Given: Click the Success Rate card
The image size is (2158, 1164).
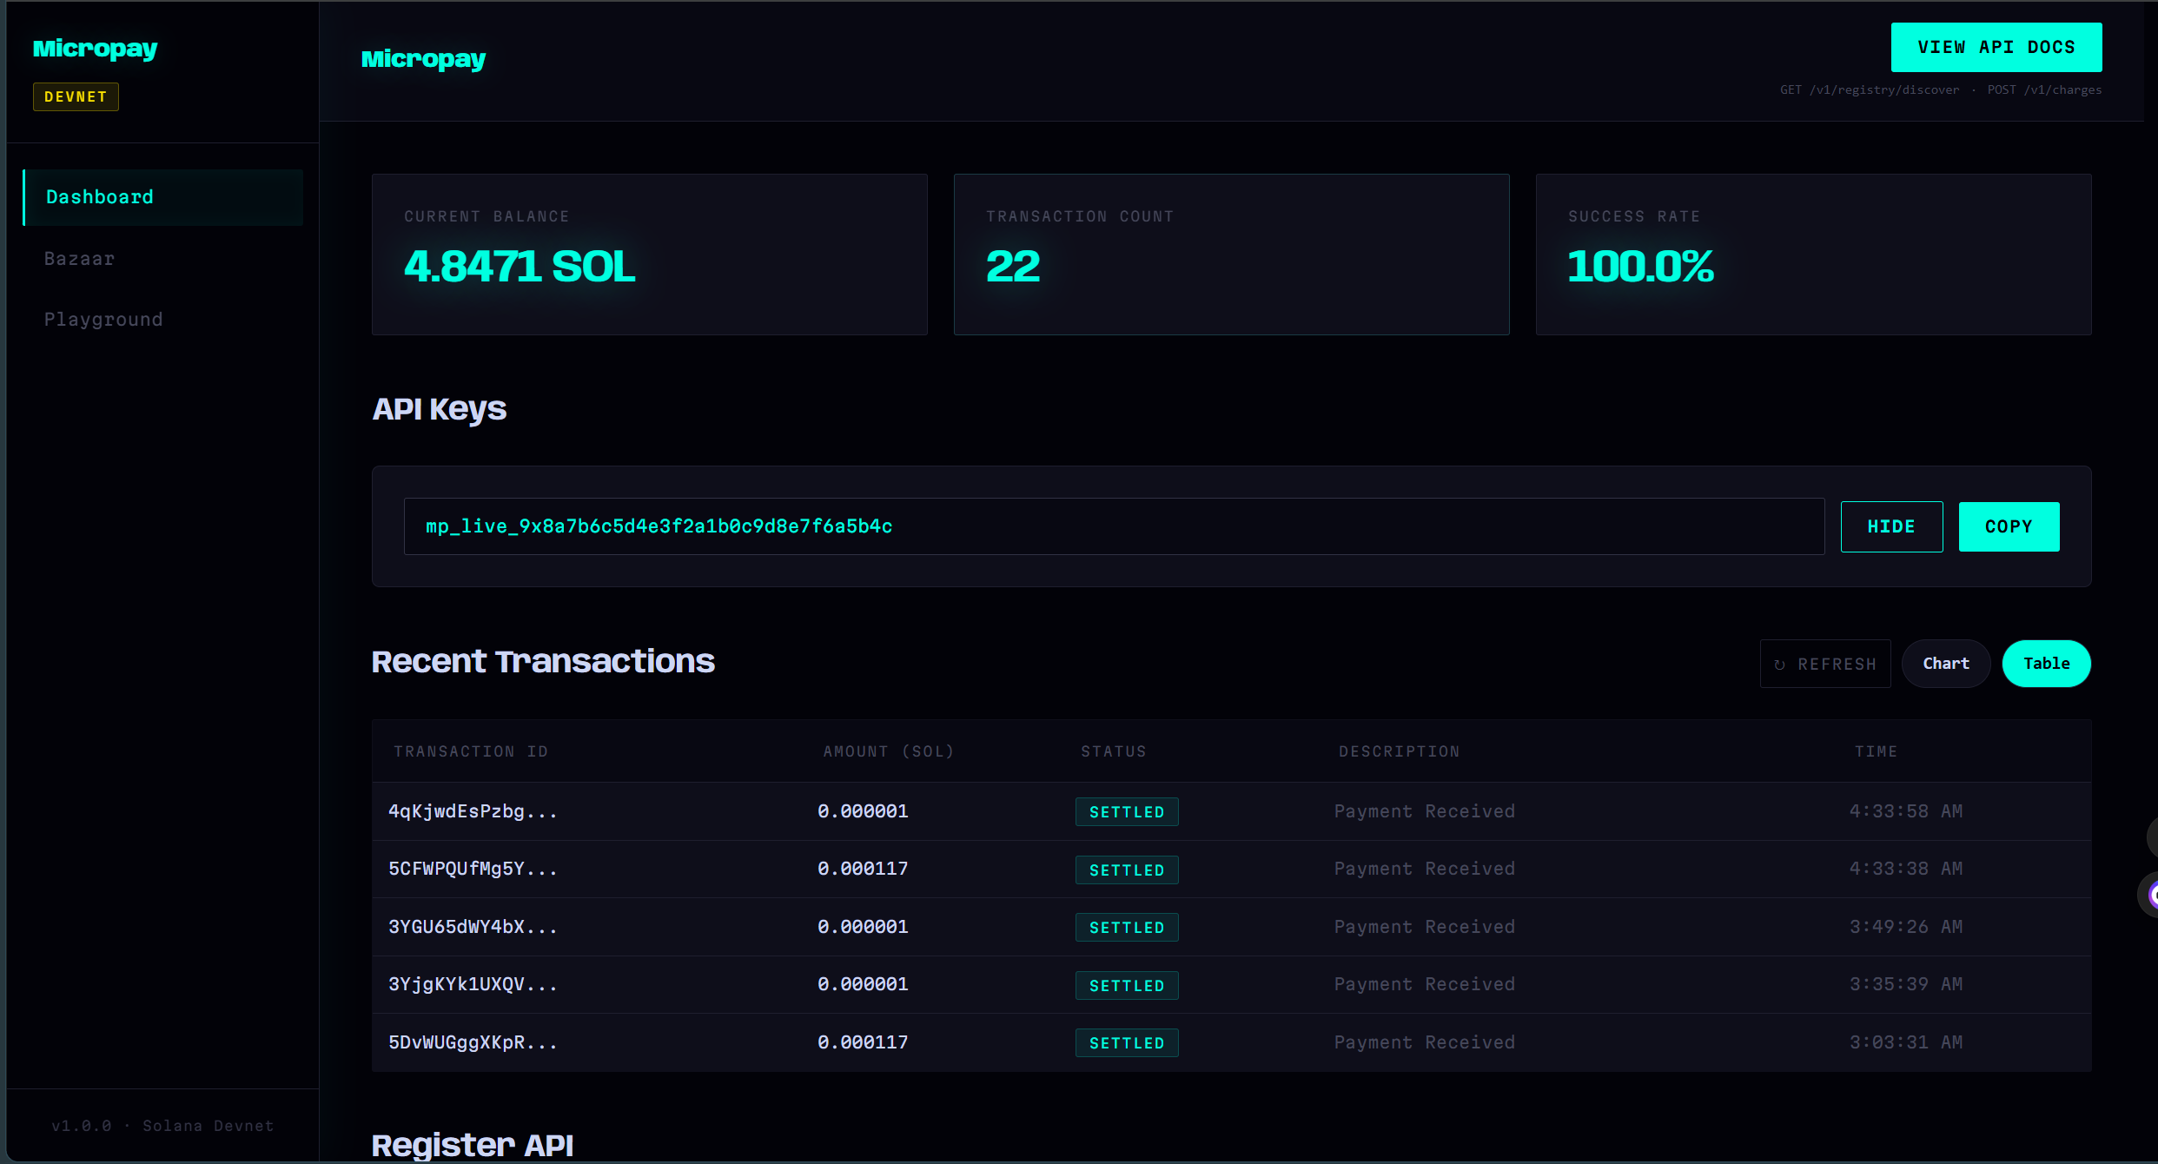Looking at the screenshot, I should [1813, 255].
